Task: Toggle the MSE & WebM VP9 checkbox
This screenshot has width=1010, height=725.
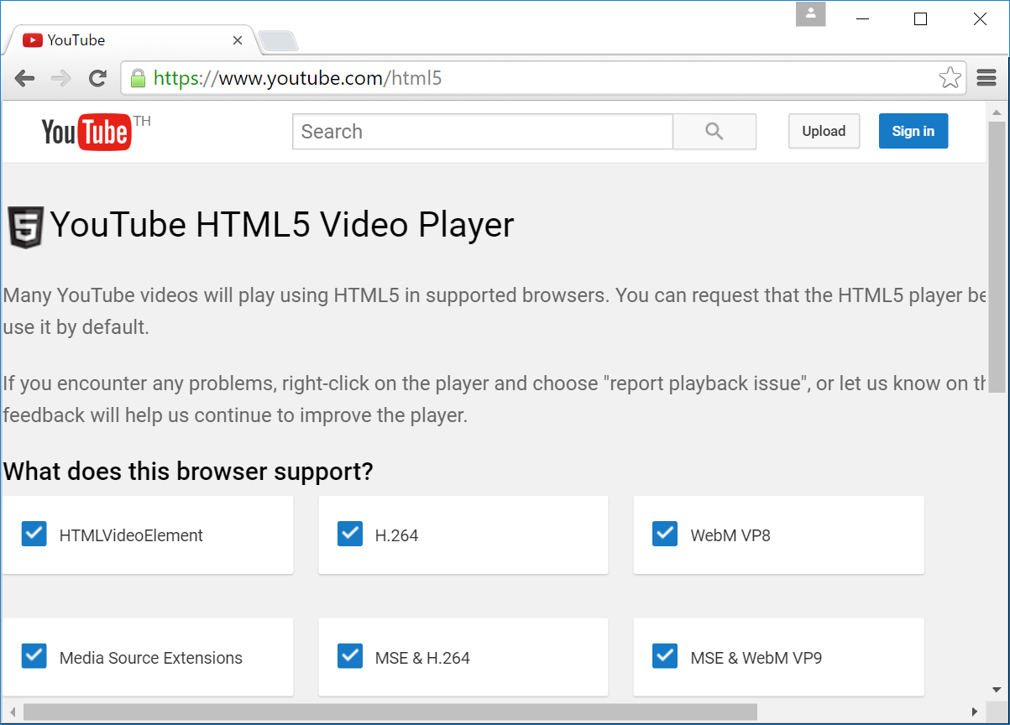Action: [665, 655]
